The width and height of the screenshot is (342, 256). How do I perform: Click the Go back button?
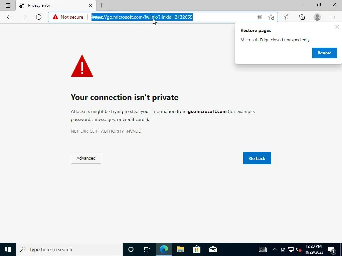[x=257, y=158]
